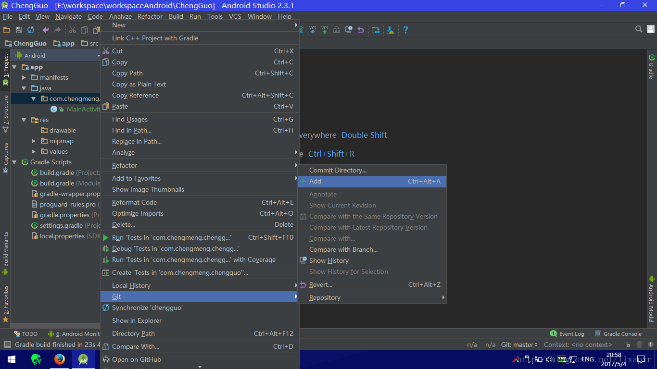
Task: Choose Add in the Git submenu
Action: point(372,181)
